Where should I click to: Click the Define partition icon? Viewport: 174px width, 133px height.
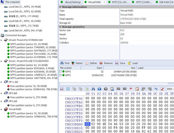(87, 63)
